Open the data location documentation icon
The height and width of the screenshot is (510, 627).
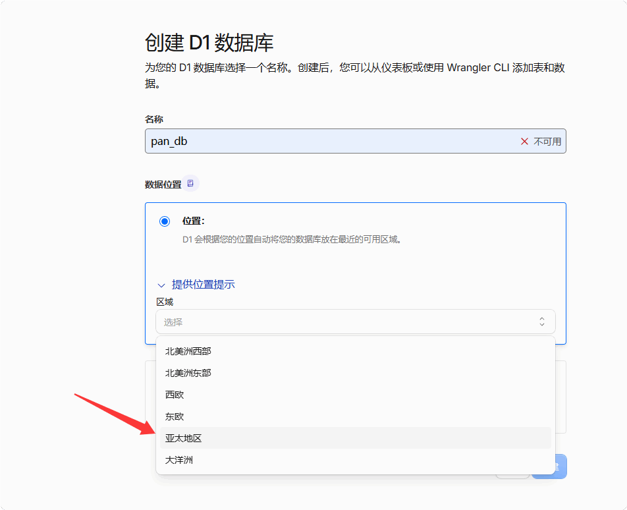190,183
